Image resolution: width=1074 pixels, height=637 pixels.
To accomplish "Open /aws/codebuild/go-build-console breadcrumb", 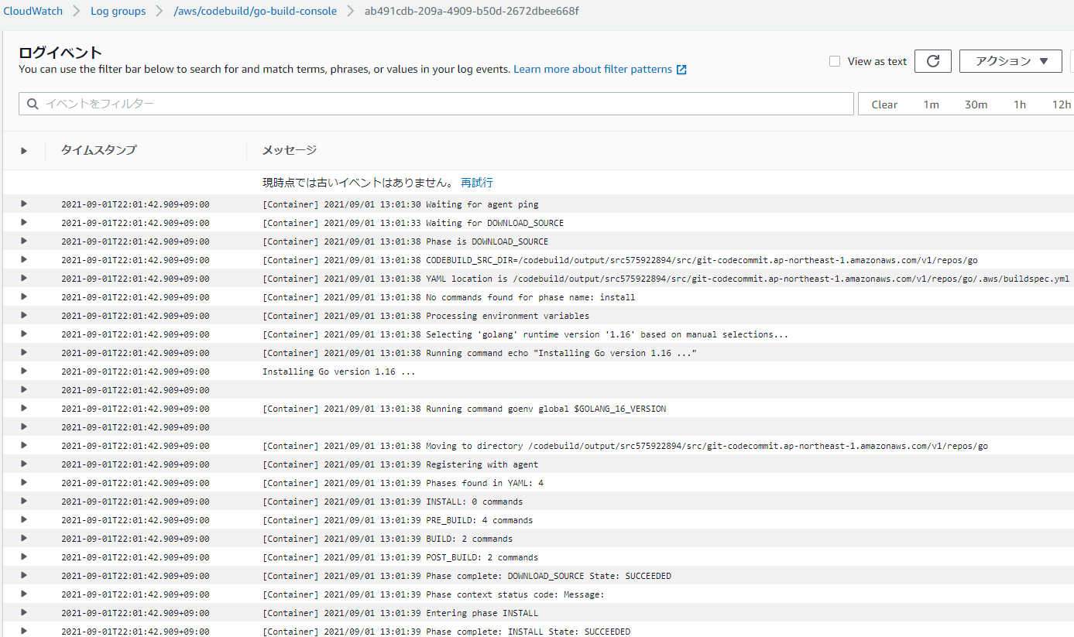I will (256, 12).
